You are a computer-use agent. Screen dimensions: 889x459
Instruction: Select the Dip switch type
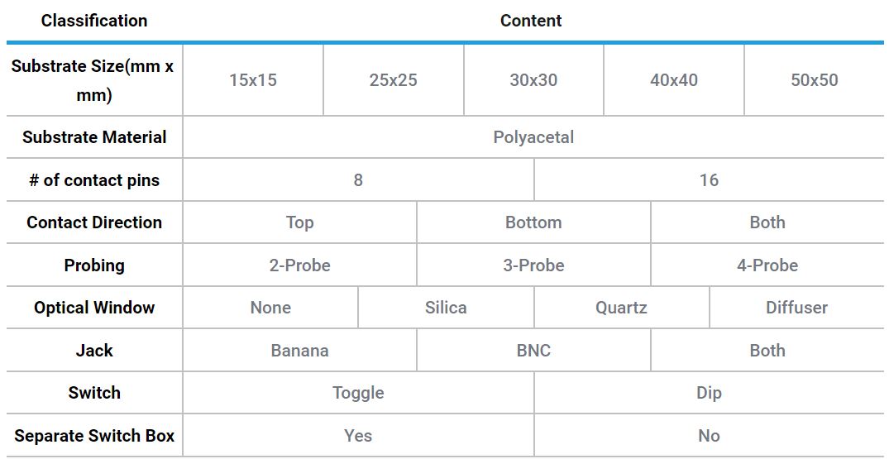point(710,393)
